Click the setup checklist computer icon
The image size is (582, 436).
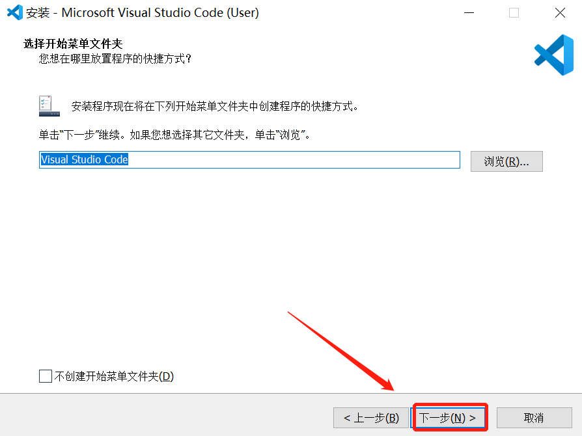click(x=49, y=106)
